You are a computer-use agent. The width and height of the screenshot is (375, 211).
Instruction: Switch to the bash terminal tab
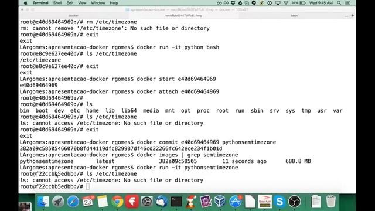[294, 16]
